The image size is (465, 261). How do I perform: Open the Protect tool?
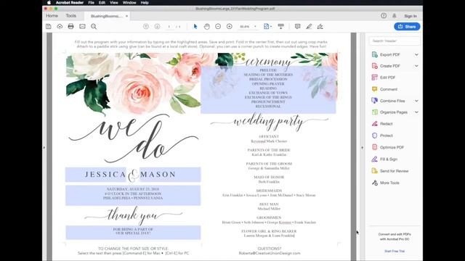[x=387, y=136]
